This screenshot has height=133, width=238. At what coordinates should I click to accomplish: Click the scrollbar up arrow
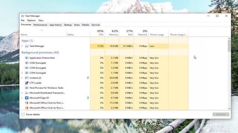click(x=229, y=38)
